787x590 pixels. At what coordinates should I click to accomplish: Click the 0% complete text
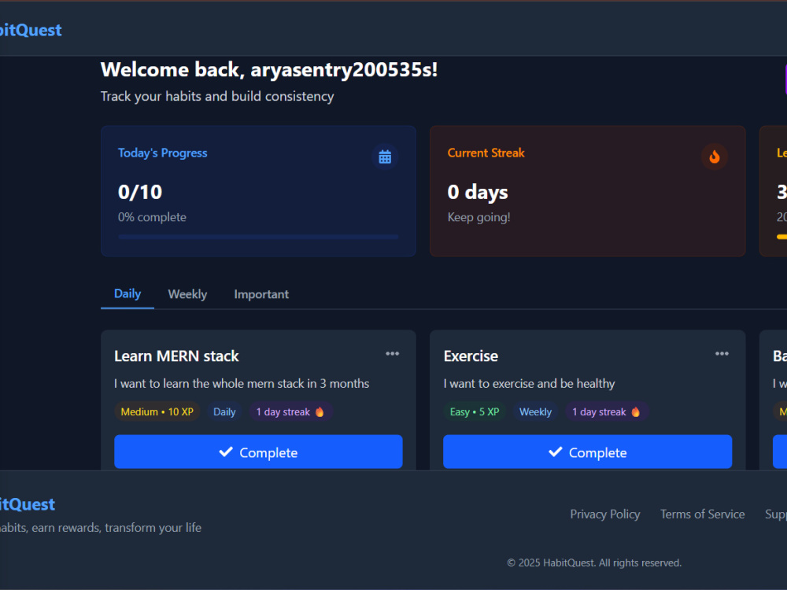[152, 217]
